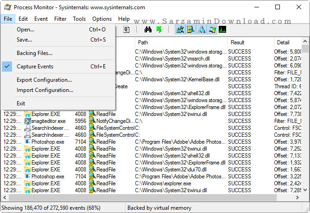
Task: Click Explorer icon in dui70.dll row
Action: tap(27, 170)
